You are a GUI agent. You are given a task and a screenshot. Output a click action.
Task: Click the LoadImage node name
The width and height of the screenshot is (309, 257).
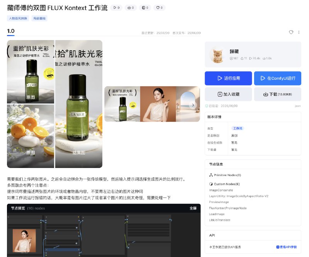(x=217, y=214)
